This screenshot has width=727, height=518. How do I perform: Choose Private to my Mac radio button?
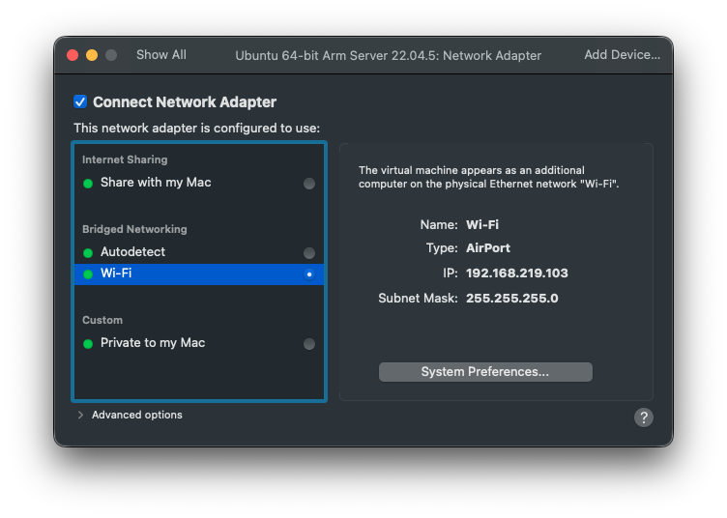[x=309, y=344]
